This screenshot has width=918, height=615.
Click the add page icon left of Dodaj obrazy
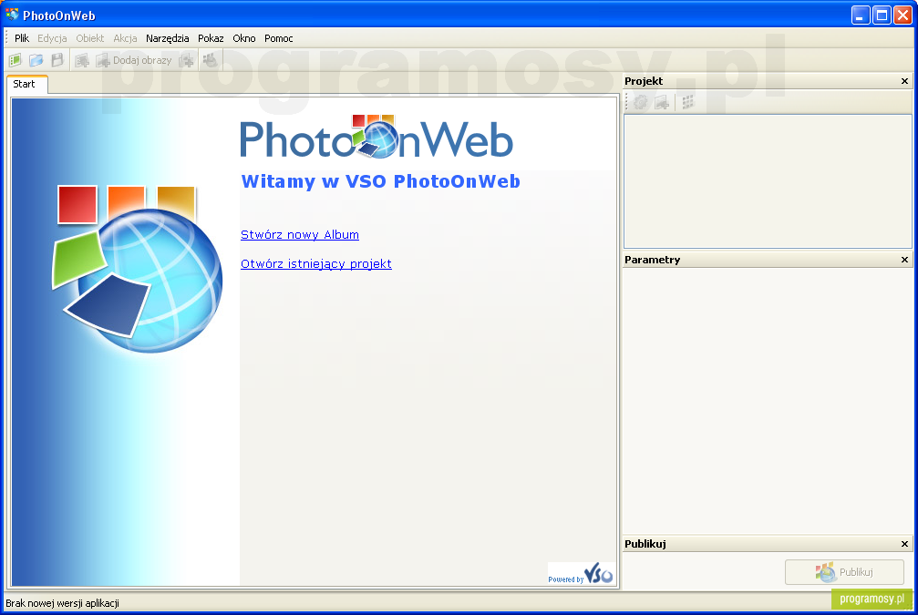82,60
